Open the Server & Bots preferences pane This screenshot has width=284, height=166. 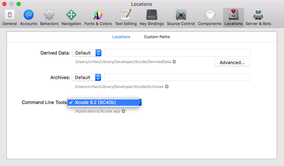point(258,17)
